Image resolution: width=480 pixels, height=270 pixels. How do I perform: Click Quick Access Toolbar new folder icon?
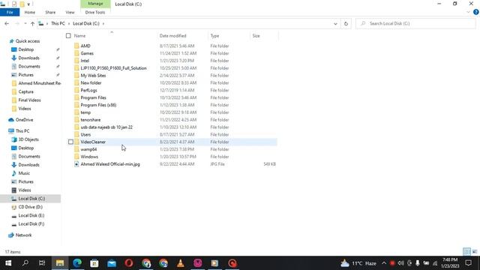click(22, 4)
